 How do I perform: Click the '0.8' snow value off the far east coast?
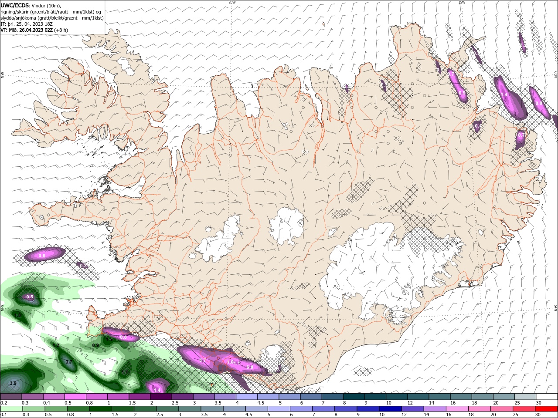click(x=539, y=103)
